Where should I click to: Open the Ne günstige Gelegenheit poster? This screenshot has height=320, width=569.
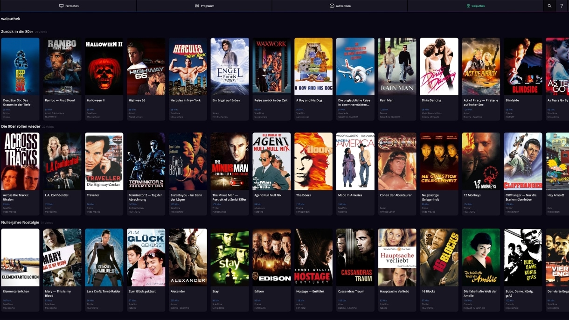tap(439, 161)
